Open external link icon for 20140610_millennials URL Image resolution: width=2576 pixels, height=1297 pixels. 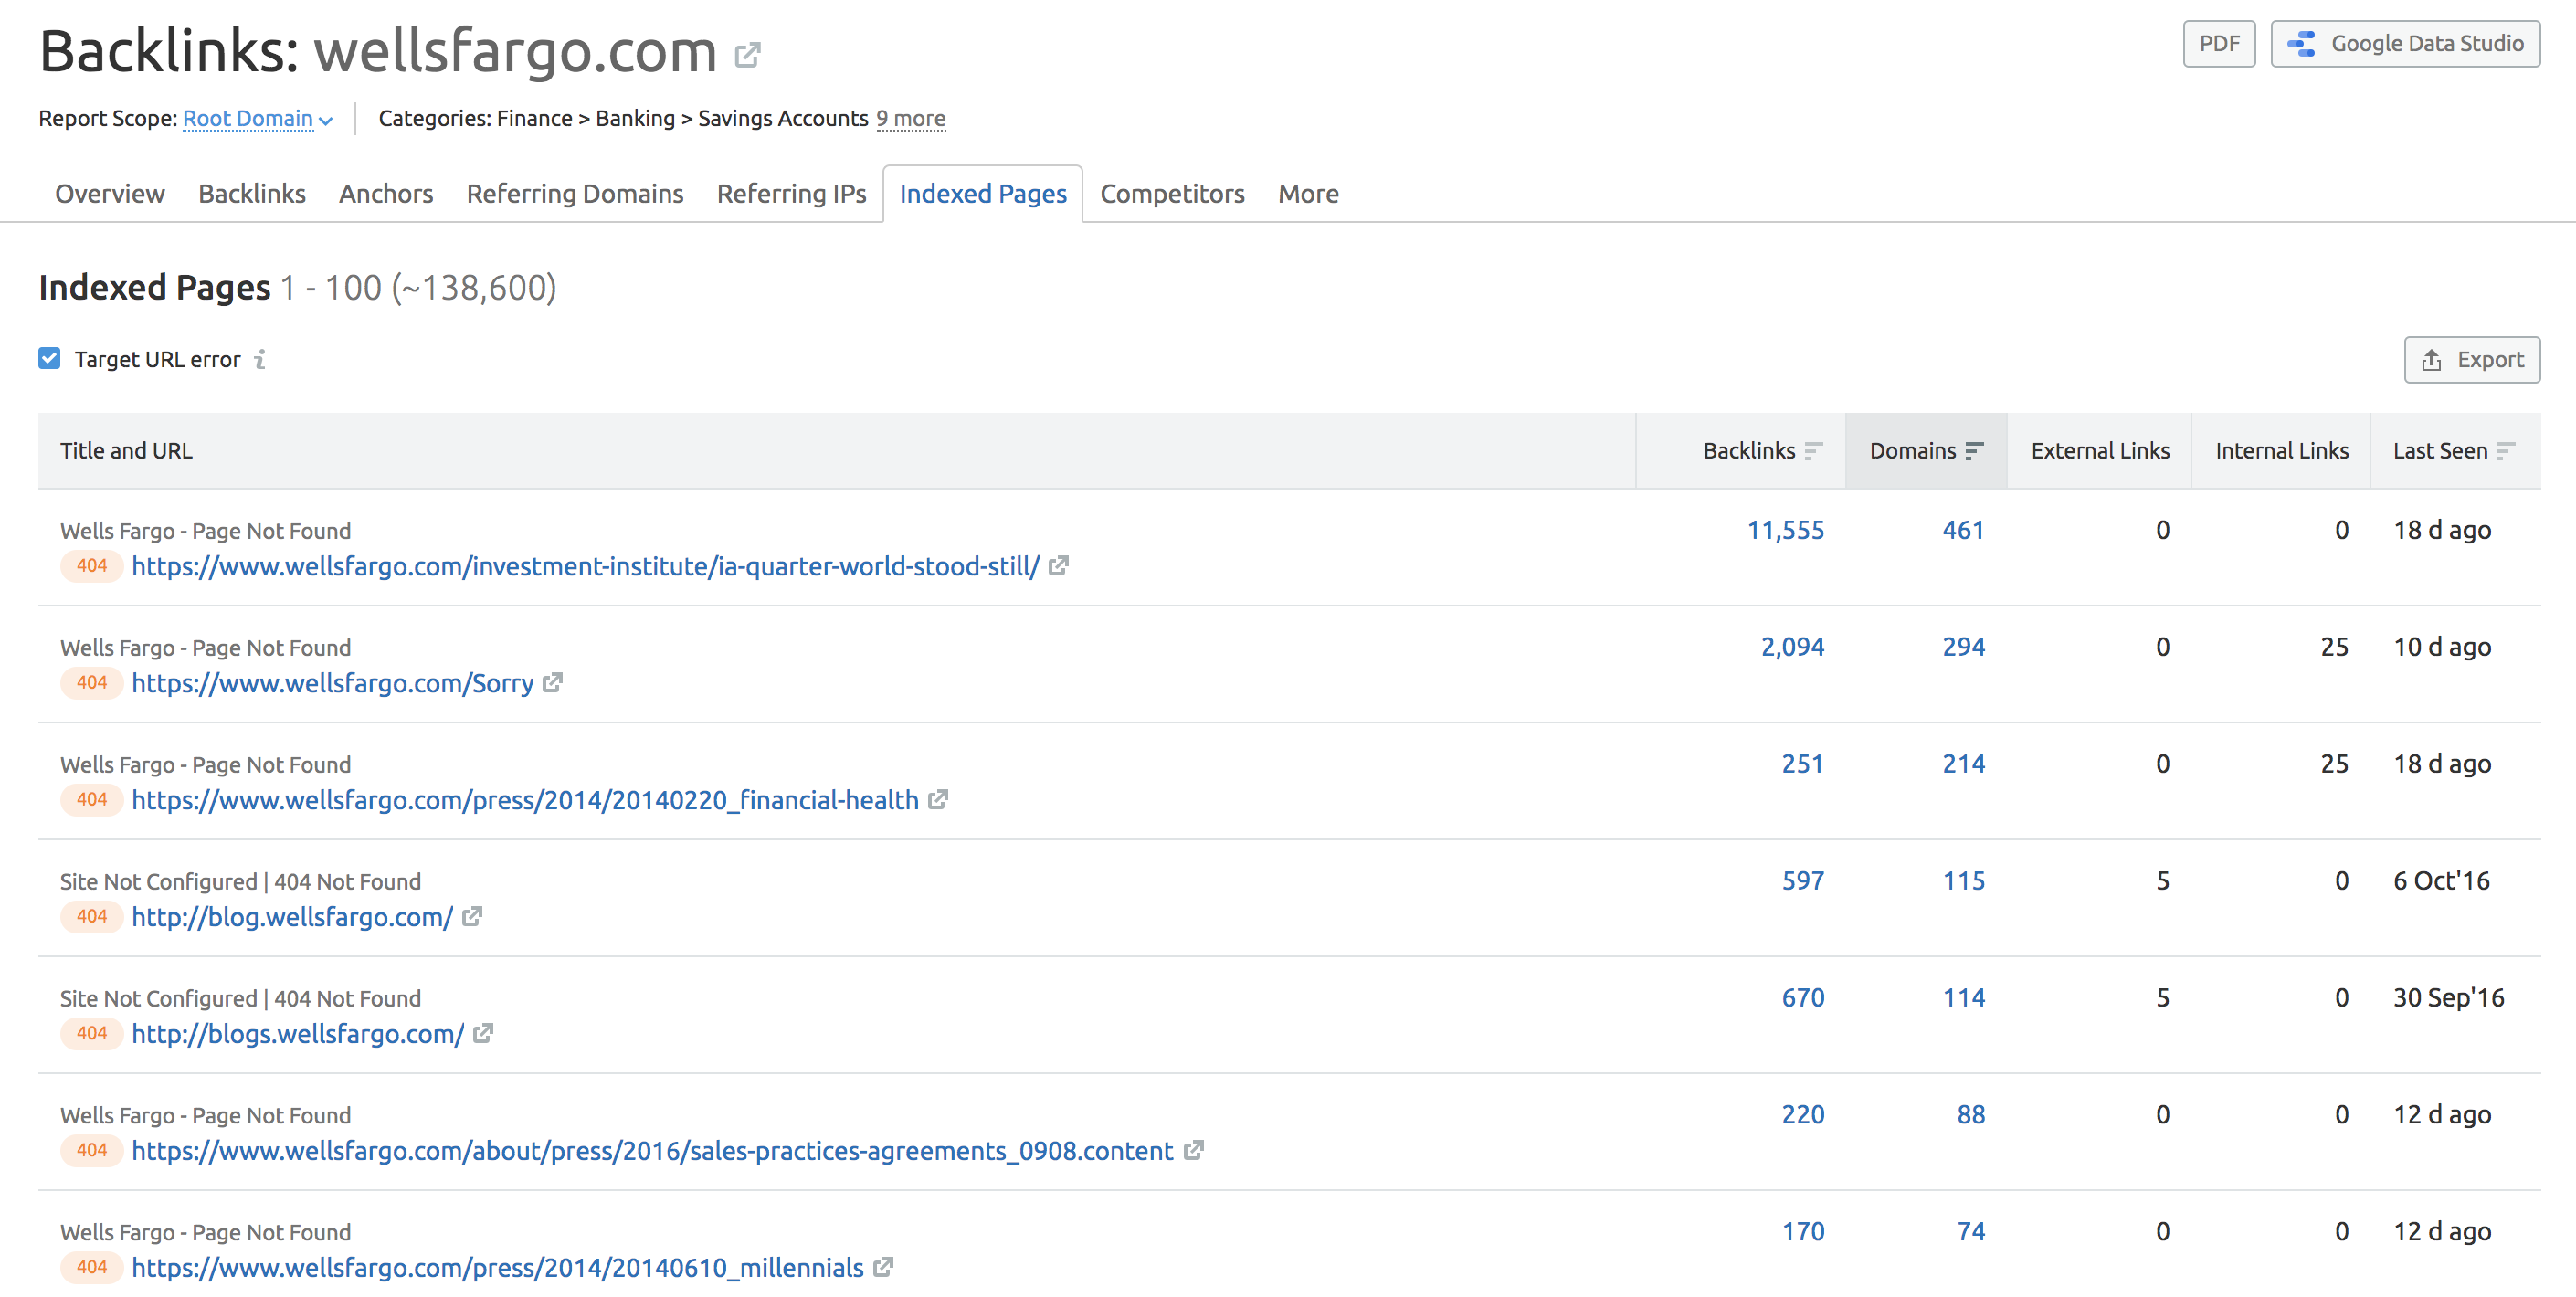pos(883,1268)
